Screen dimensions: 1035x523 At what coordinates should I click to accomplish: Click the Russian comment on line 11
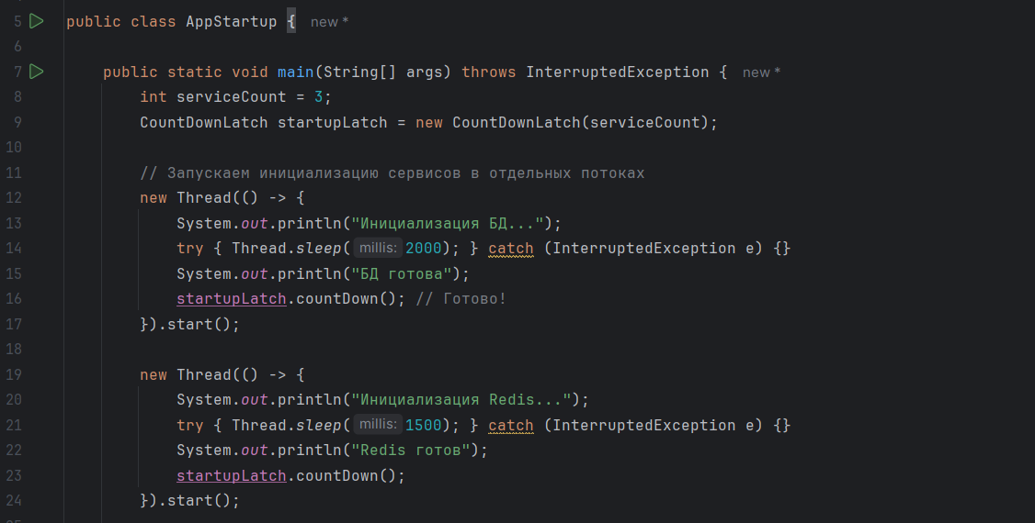click(x=392, y=173)
